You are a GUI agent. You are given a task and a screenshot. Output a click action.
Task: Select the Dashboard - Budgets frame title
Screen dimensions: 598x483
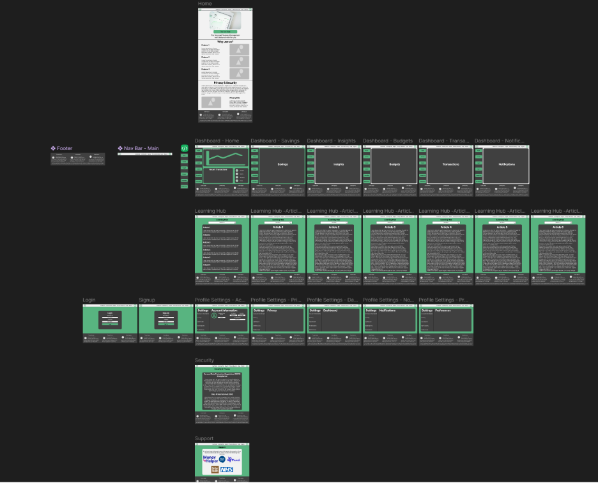click(x=387, y=141)
